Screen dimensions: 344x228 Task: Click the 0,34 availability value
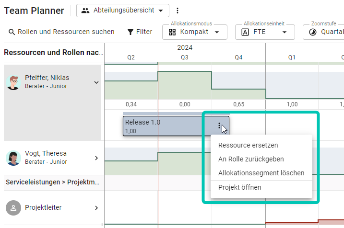tap(131, 104)
